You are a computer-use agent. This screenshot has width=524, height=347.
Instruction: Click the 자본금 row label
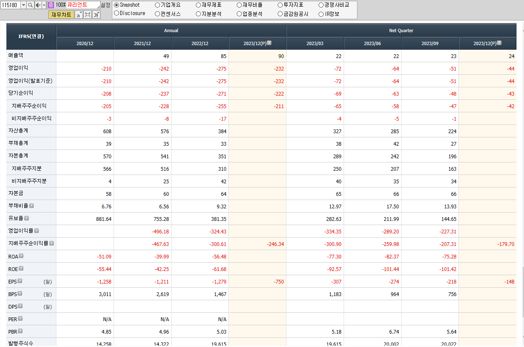(x=16, y=193)
